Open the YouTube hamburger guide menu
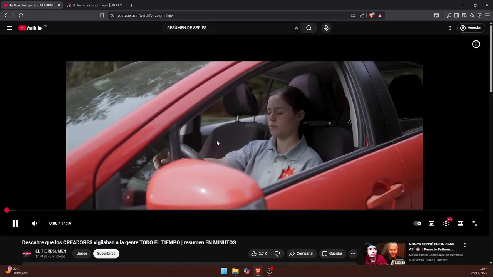Screen dimensions: 493x277 tap(9, 28)
